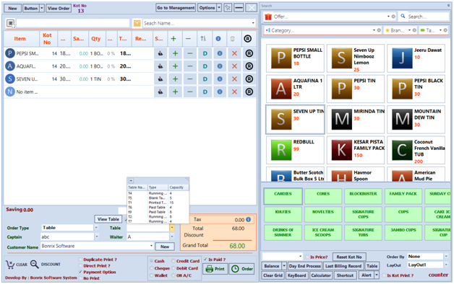
Task: Click the barcode scan icon by the top input
Action: pyautogui.click(x=11, y=23)
